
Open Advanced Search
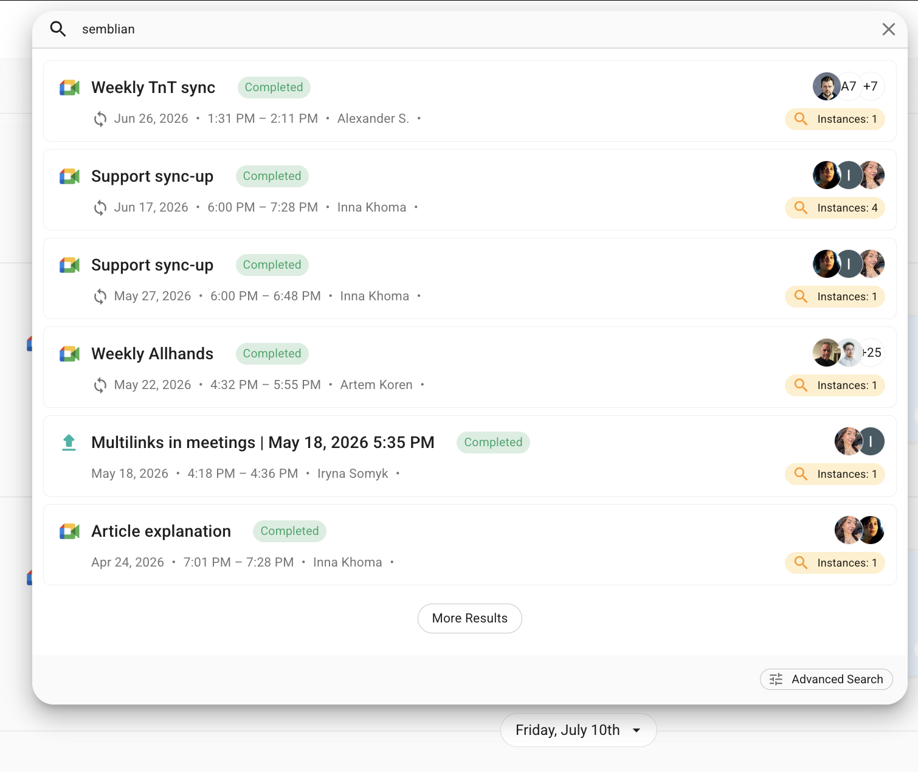pyautogui.click(x=826, y=679)
